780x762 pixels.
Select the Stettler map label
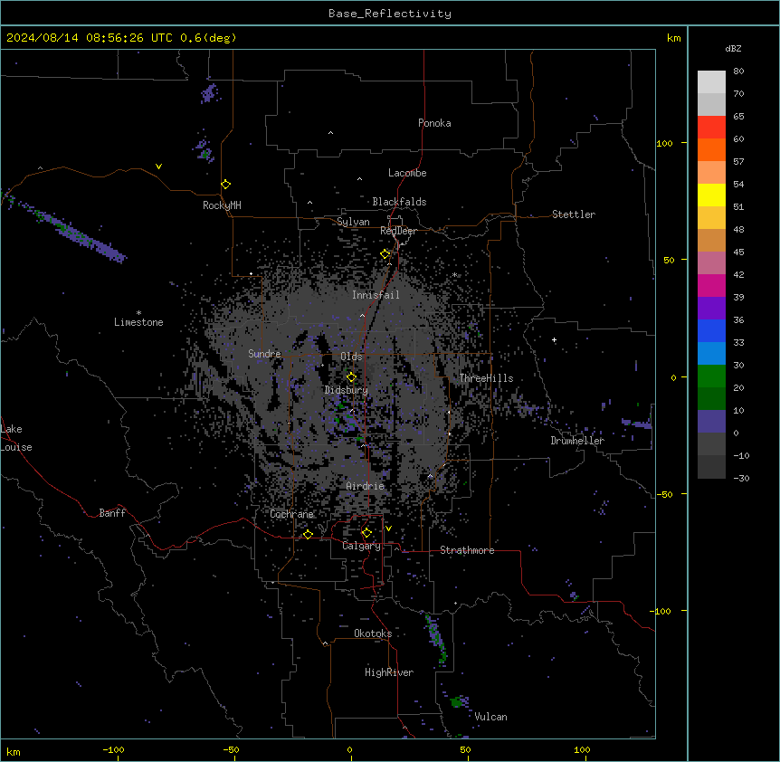[x=574, y=214]
